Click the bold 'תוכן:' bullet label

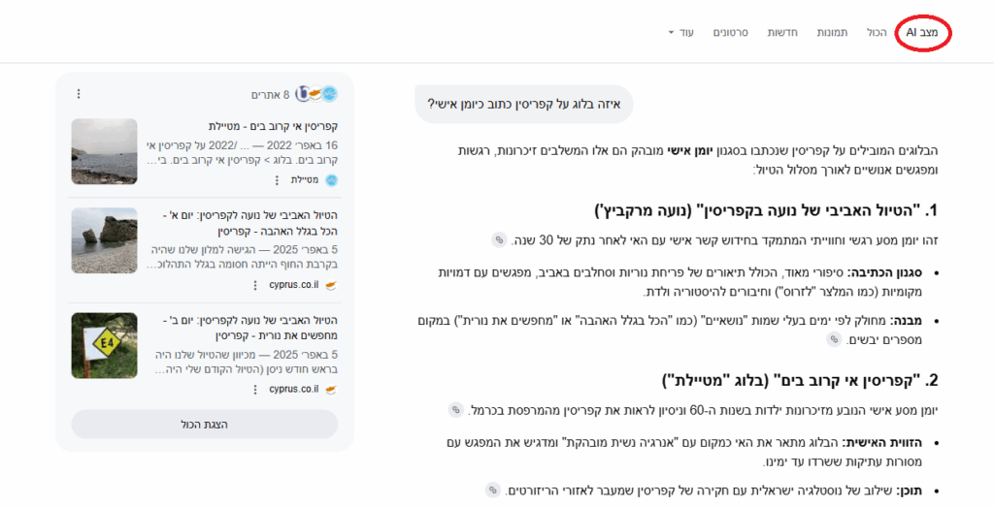coord(909,490)
